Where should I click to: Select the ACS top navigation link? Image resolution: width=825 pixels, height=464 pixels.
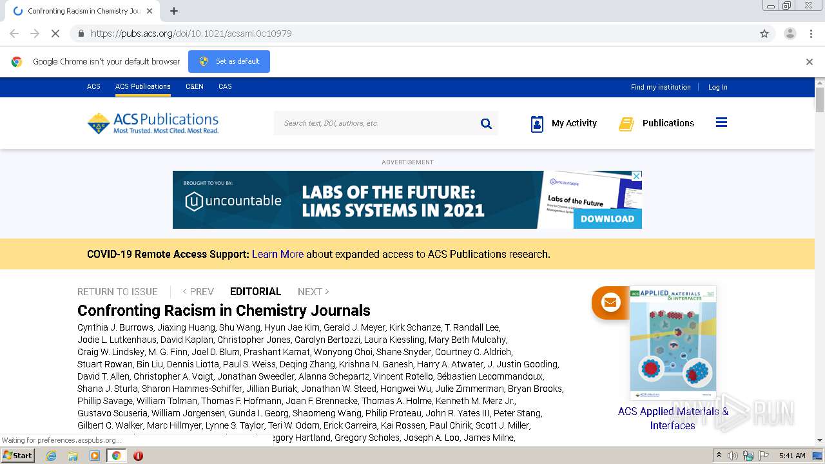[94, 87]
